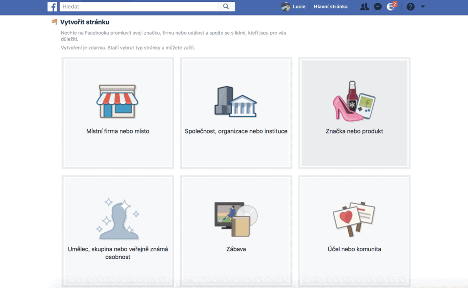
Task: Open the friend requests icon
Action: click(x=364, y=6)
